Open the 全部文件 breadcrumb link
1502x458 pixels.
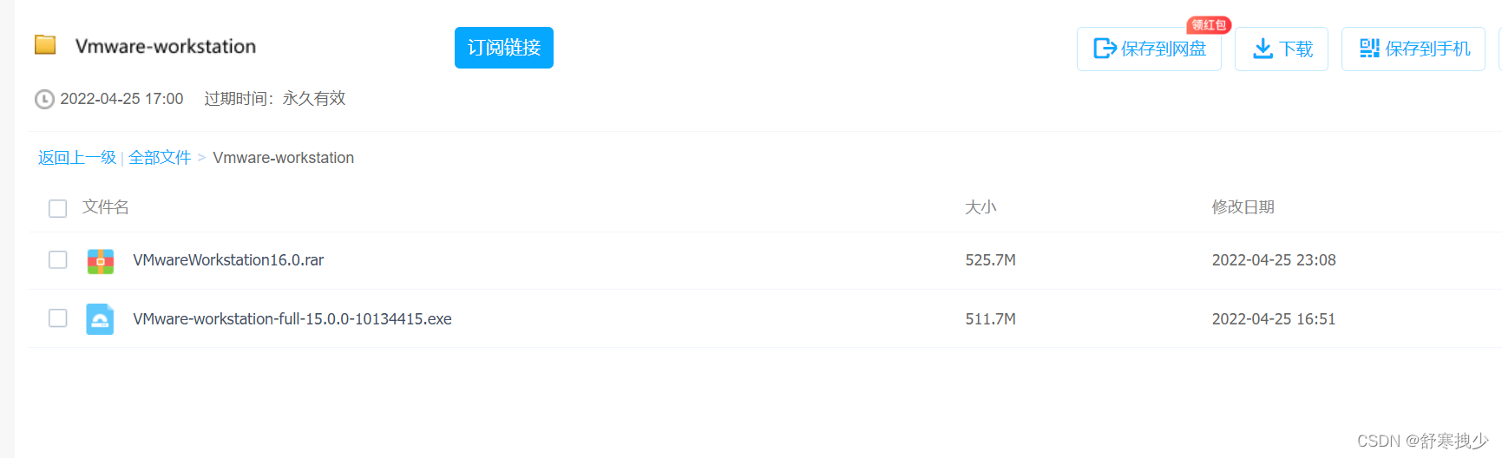160,158
